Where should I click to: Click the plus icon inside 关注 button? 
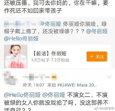point(92,57)
